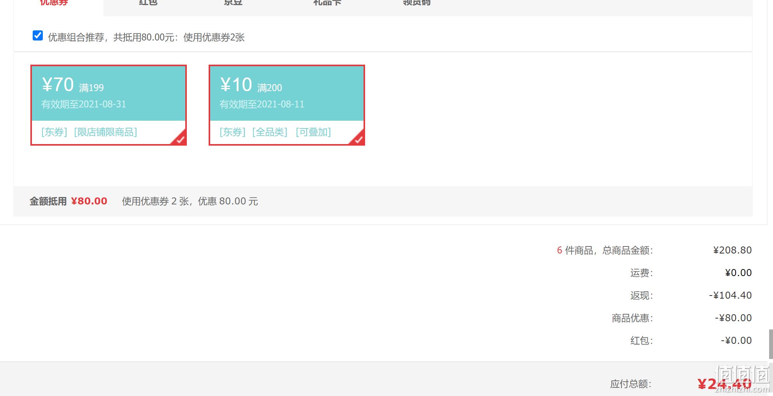773x396 pixels.
Task: Click the 红包 value -¥0.00
Action: 736,340
